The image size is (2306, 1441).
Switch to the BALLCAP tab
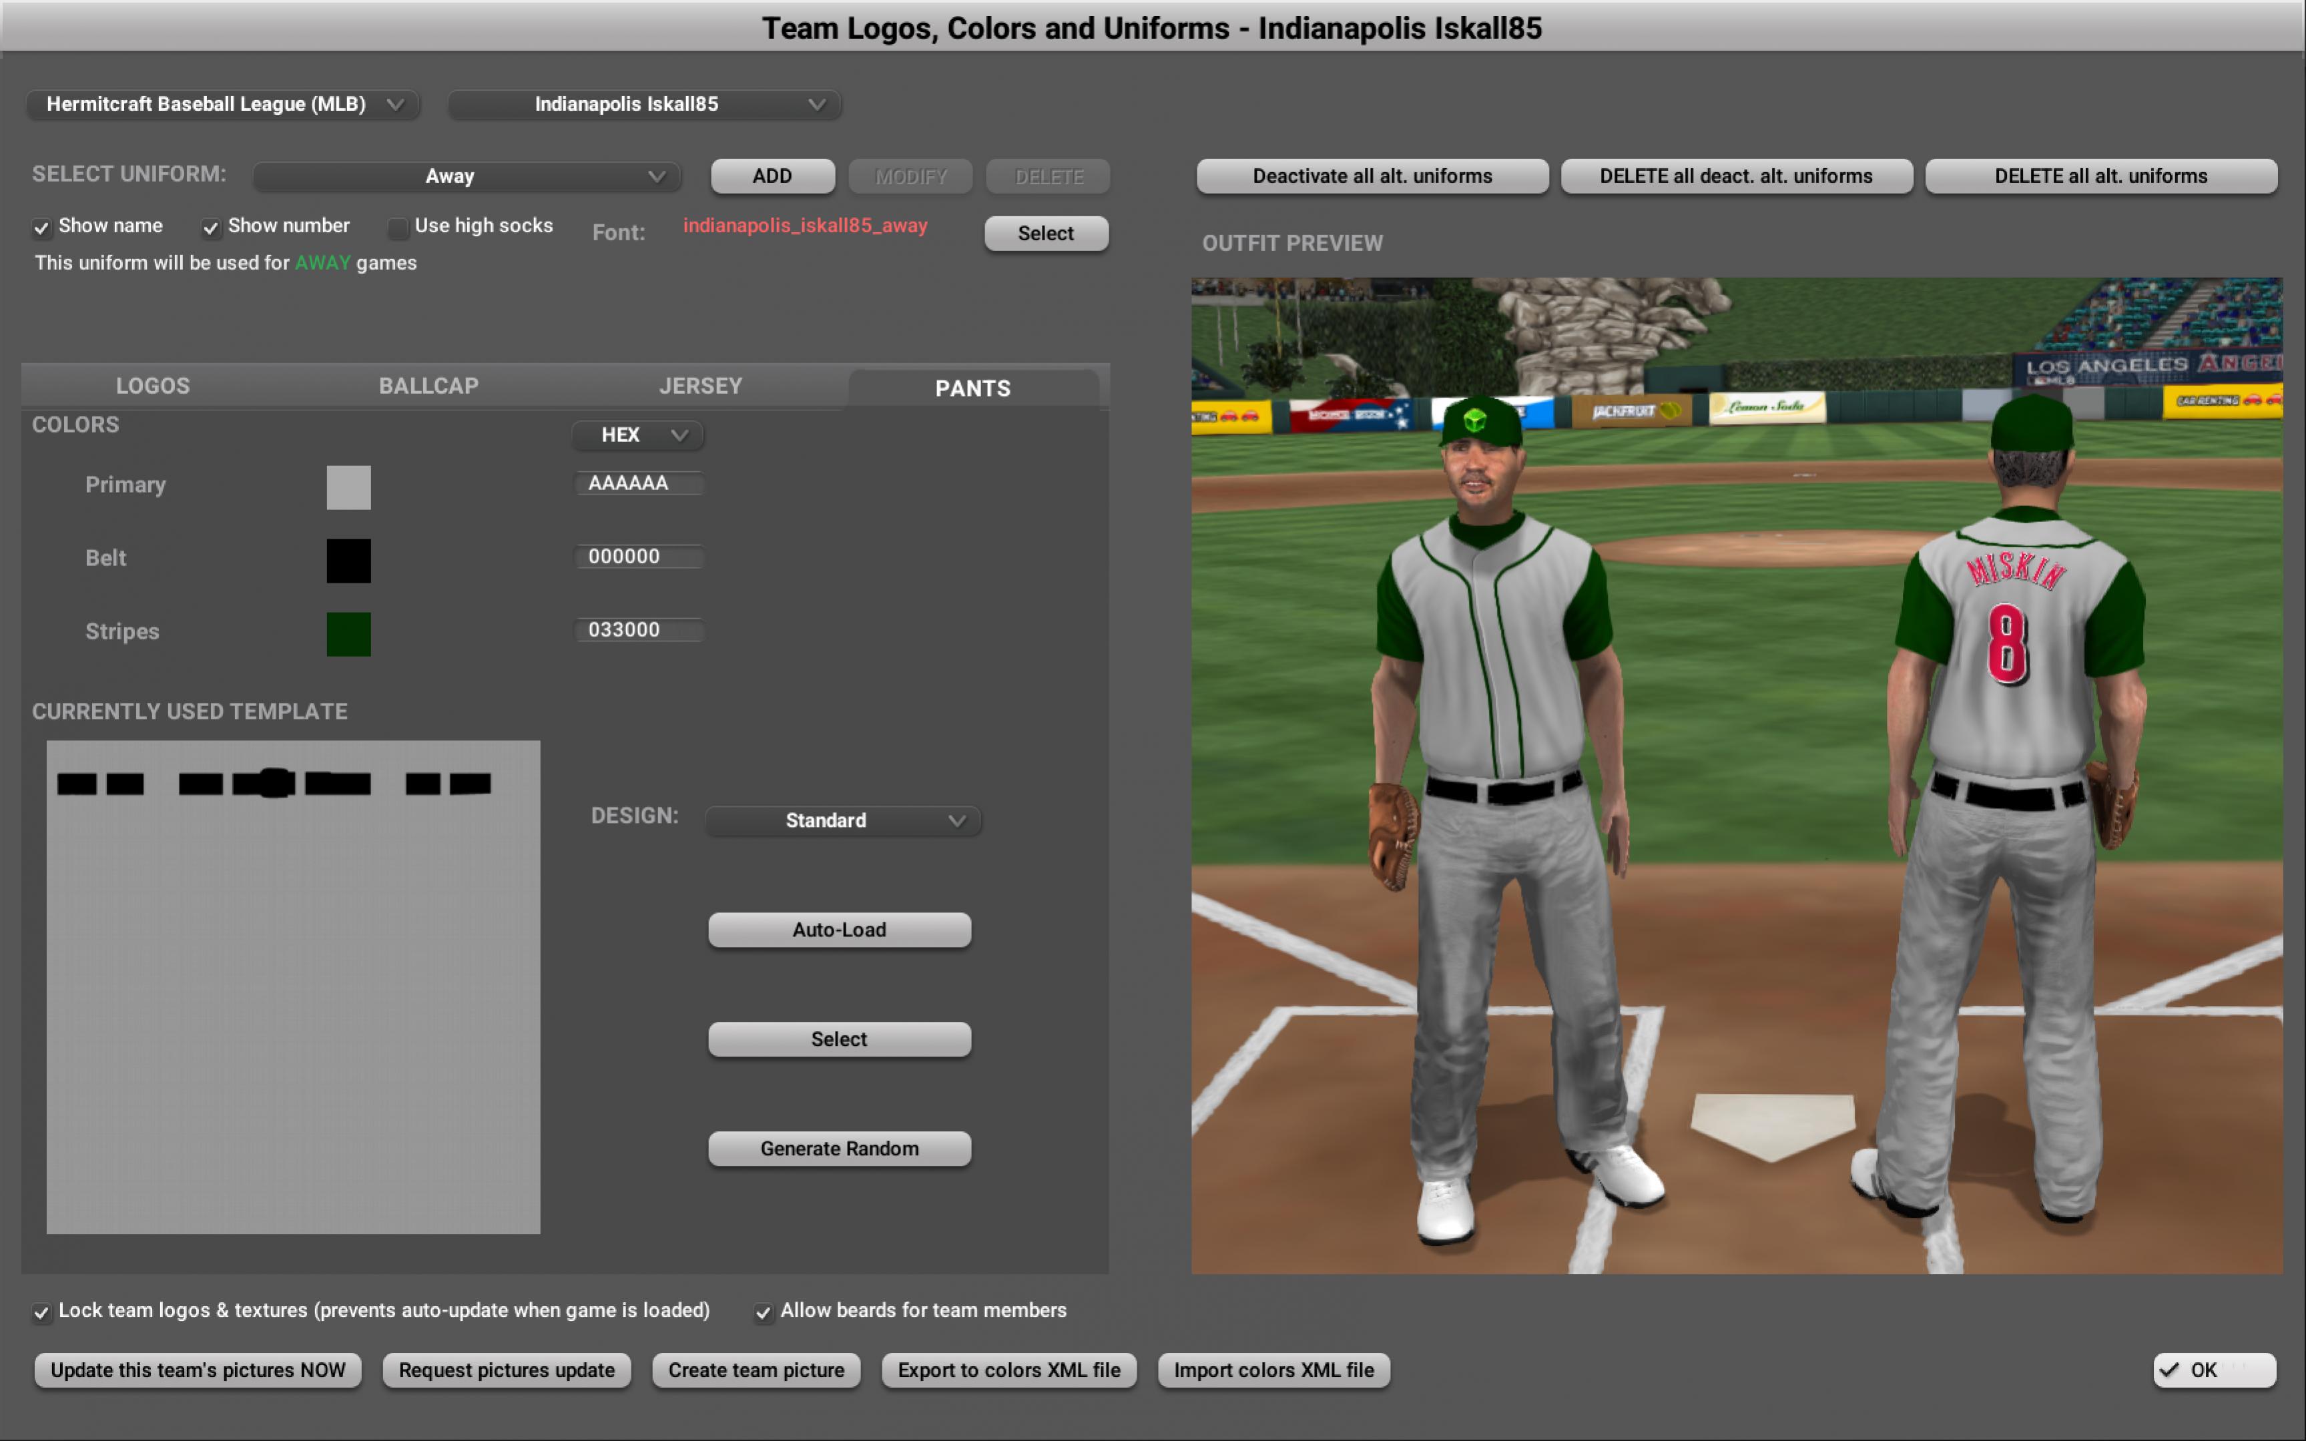(x=428, y=386)
